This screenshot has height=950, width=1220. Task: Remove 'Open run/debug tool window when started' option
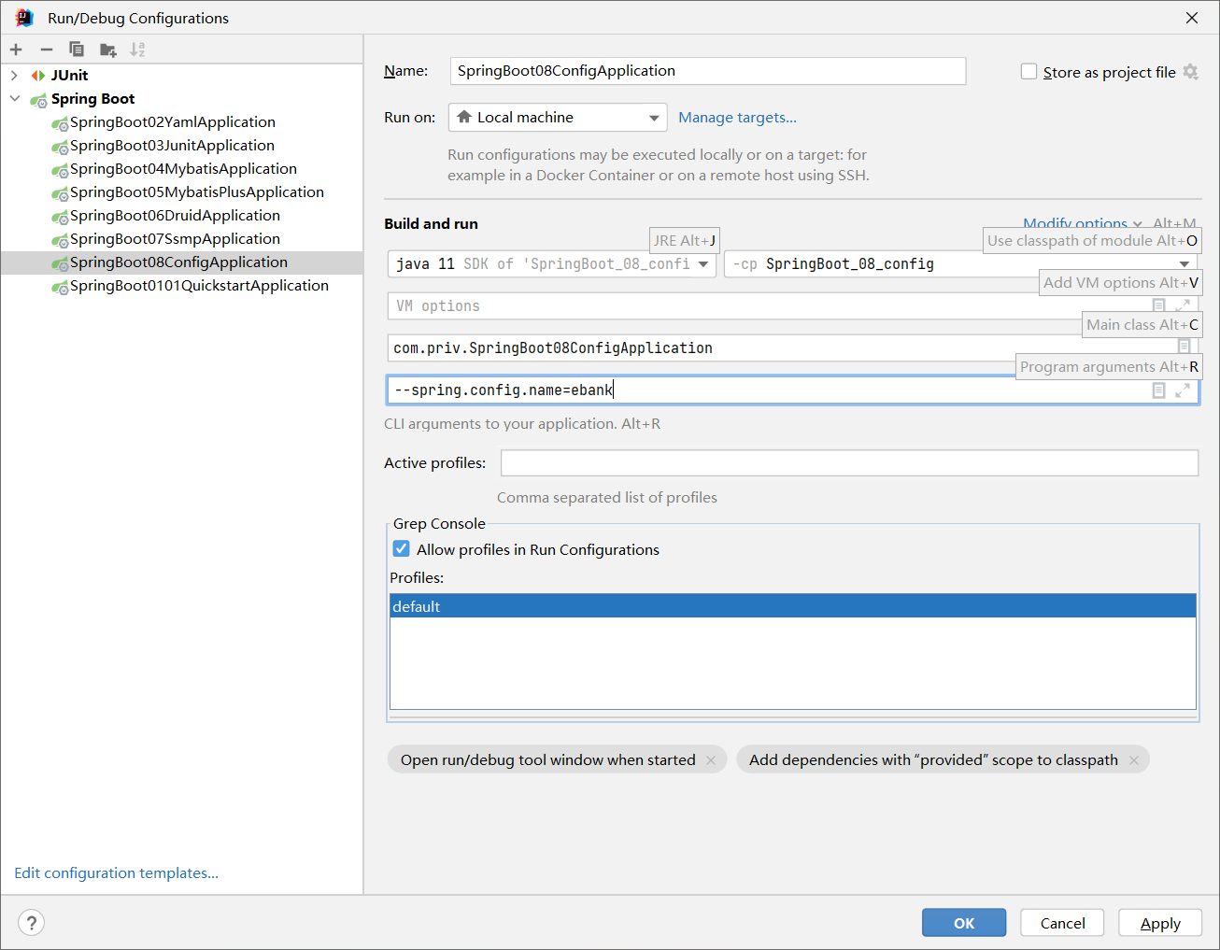click(711, 760)
